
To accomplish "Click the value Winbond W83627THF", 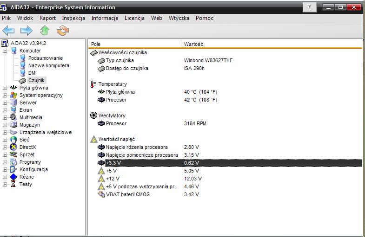I will click(208, 60).
